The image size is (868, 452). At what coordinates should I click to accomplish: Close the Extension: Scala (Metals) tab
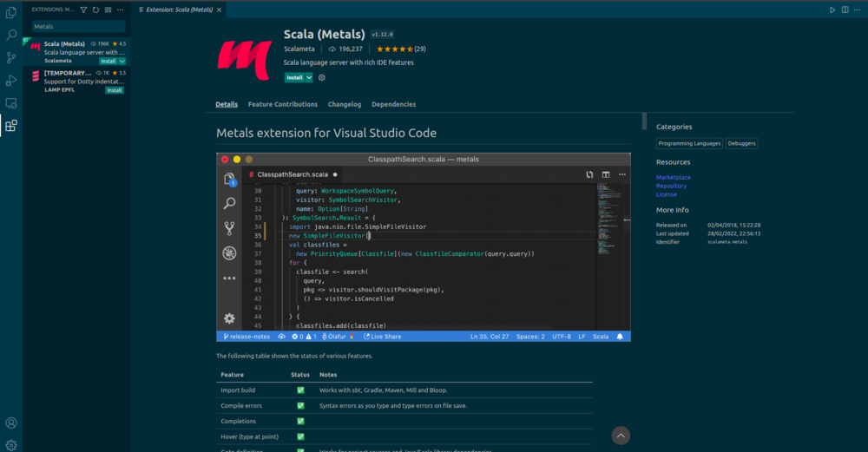click(220, 10)
